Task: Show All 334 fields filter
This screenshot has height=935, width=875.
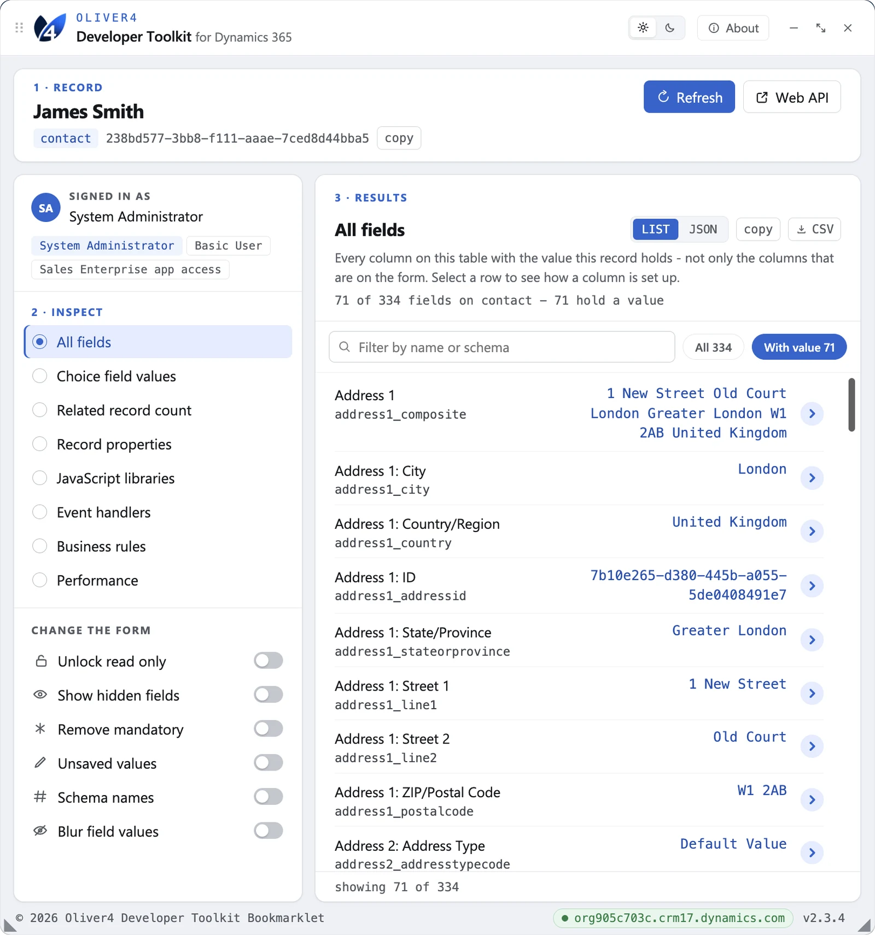Action: pos(713,347)
